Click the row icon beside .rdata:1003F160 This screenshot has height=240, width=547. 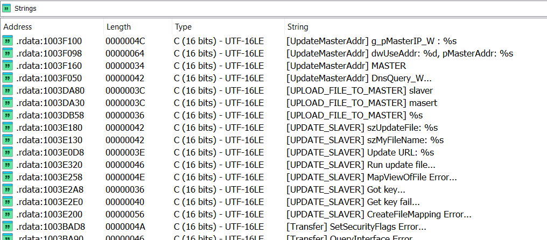8,66
